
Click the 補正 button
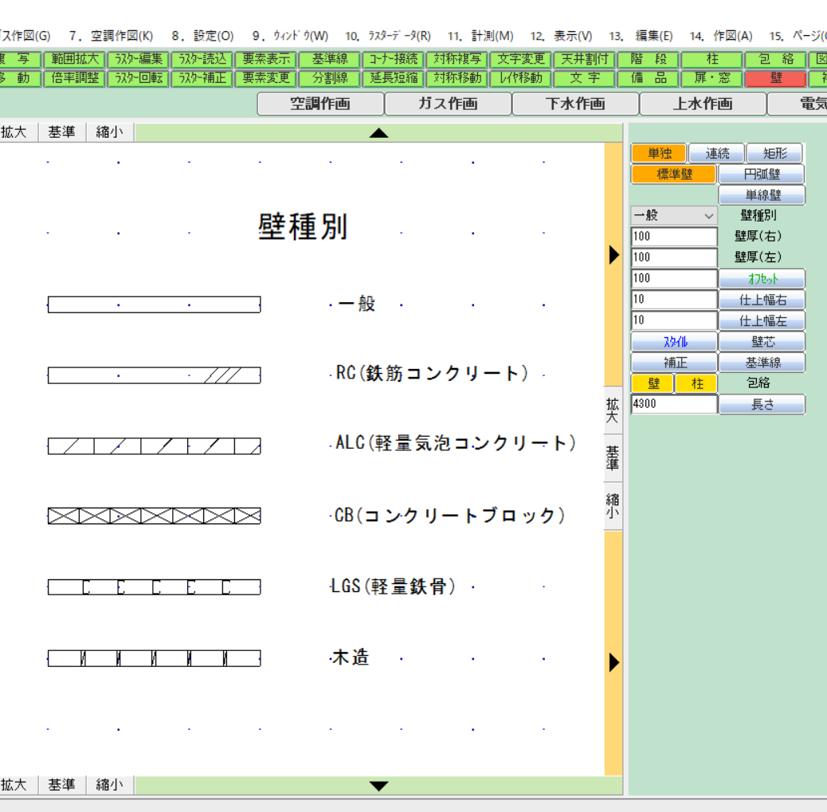674,363
